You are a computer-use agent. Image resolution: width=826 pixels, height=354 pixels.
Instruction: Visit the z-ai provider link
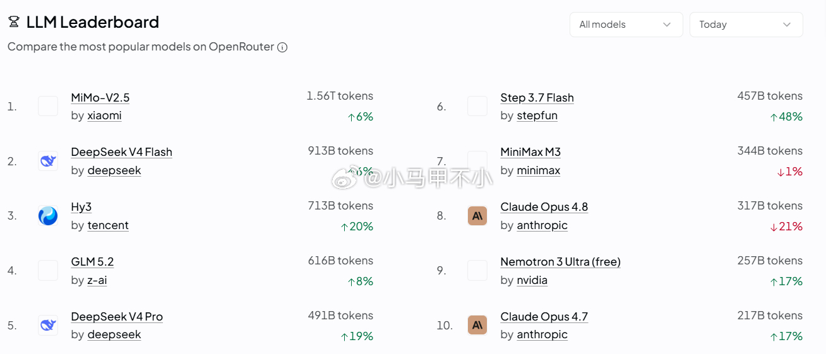tap(97, 280)
